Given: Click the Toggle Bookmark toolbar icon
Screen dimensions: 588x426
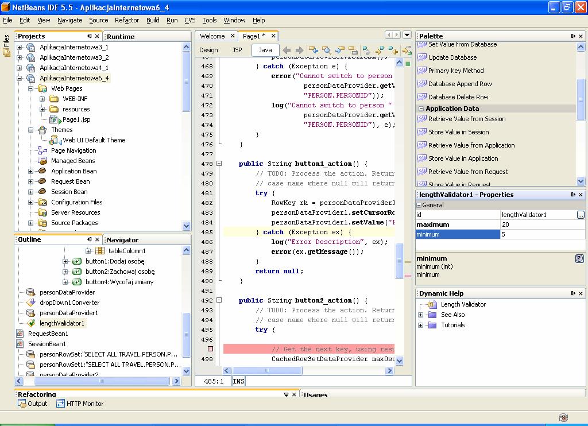Looking at the screenshot, I should [367, 50].
